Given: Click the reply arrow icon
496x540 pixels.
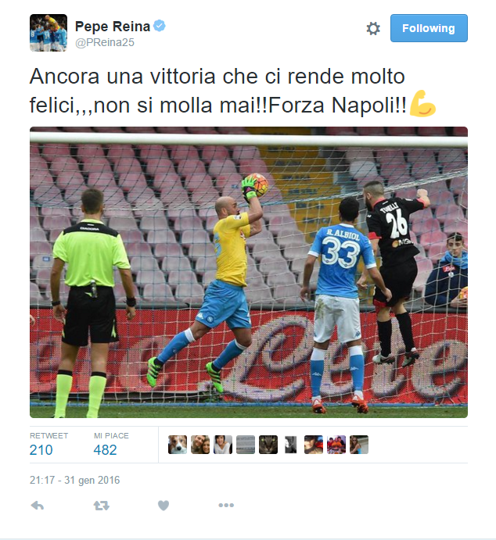Looking at the screenshot, I should (38, 506).
